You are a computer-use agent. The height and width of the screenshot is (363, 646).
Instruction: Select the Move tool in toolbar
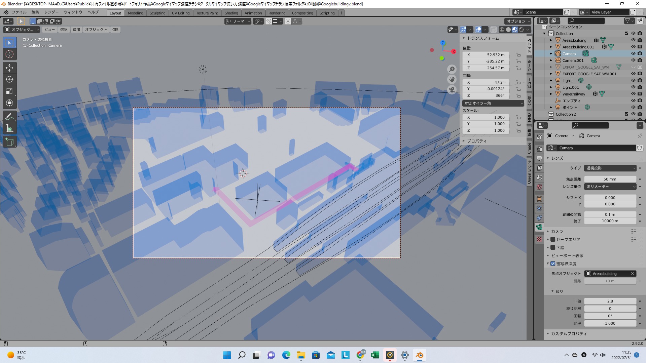9,68
